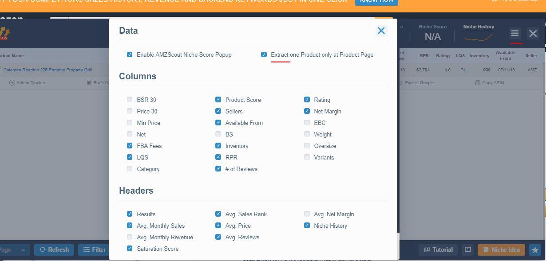This screenshot has width=546, height=261.
Task: Click the Niche History sparkline chart
Action: click(479, 38)
